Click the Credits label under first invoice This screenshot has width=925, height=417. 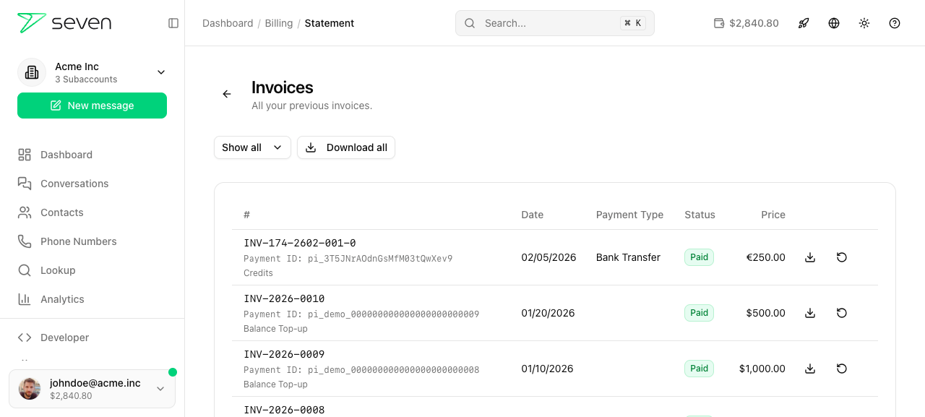coord(258,273)
